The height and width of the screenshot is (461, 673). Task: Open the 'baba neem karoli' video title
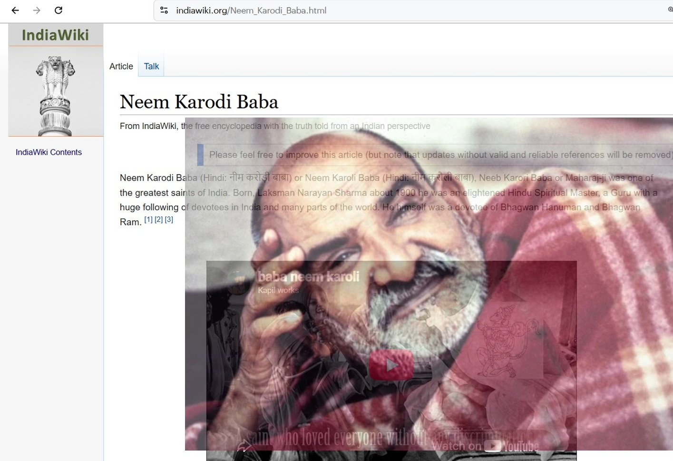[x=309, y=276]
